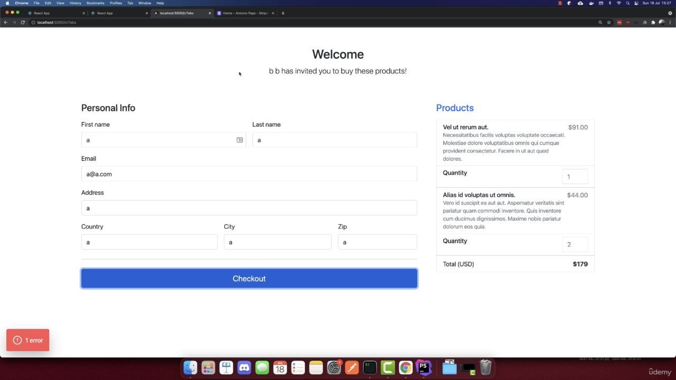
Task: Open the red 1 error notification
Action: [x=28, y=340]
